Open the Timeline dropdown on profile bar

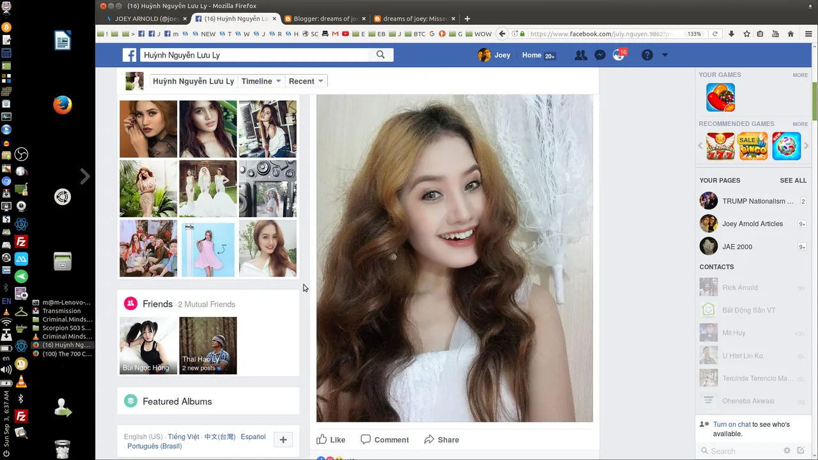pos(261,81)
